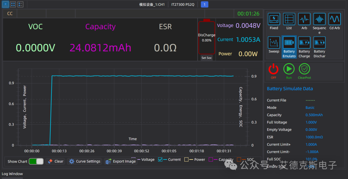Select the Battery Emulator icon

tap(289, 42)
